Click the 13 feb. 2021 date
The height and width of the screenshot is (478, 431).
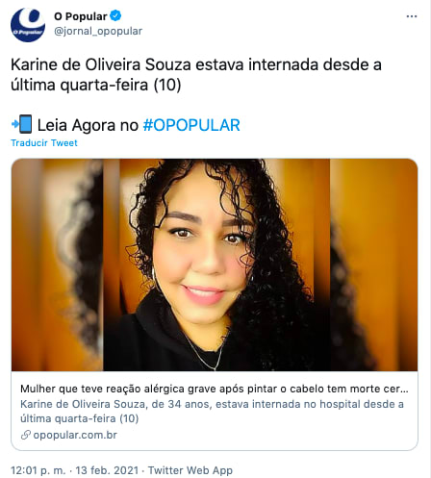[x=107, y=470]
